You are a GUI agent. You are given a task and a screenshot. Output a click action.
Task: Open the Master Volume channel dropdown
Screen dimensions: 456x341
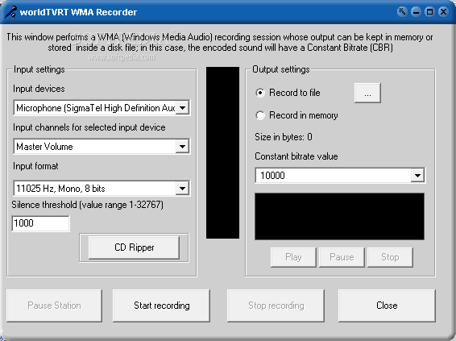pos(182,147)
